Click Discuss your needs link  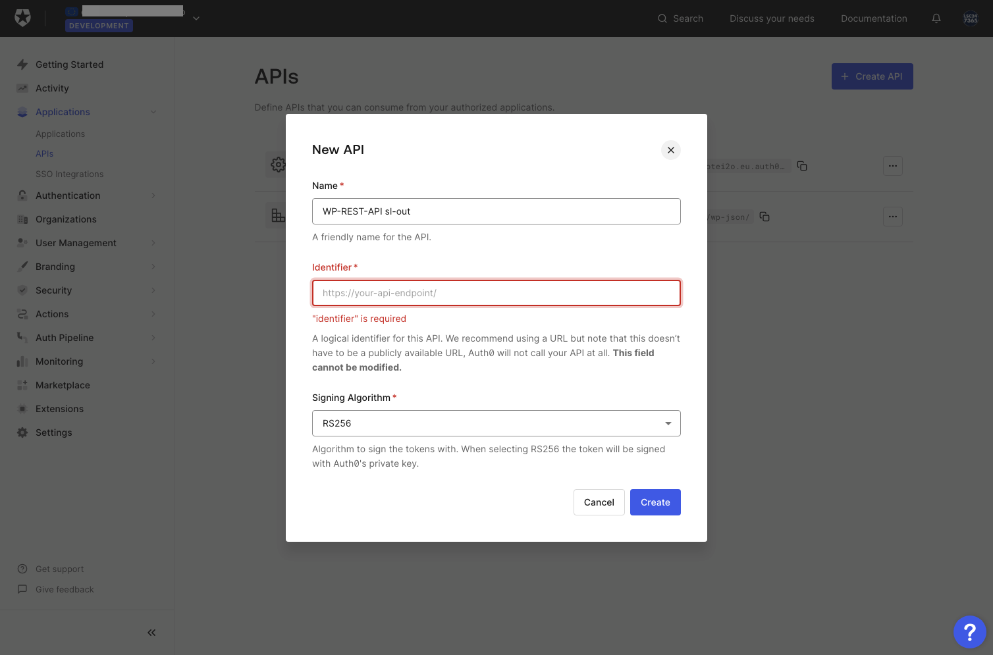click(x=772, y=18)
